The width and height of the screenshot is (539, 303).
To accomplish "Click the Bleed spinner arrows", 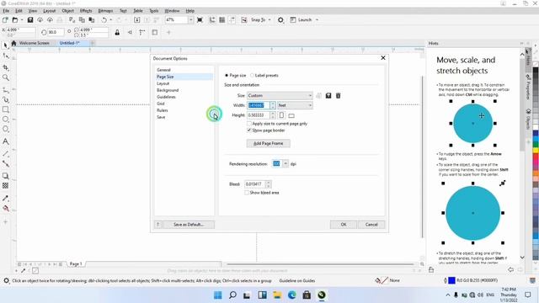I will [x=269, y=184].
